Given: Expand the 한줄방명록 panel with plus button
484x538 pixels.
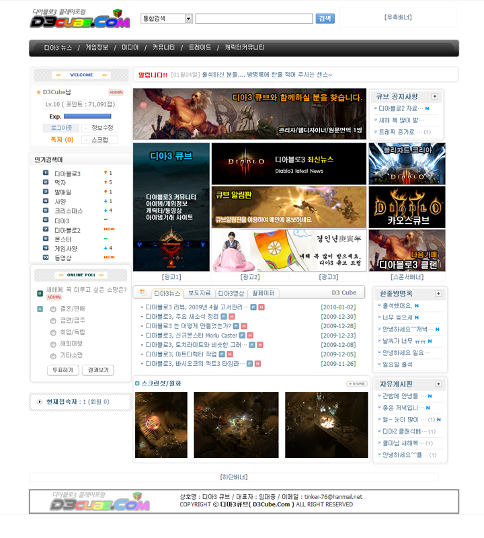Looking at the screenshot, I should (438, 293).
